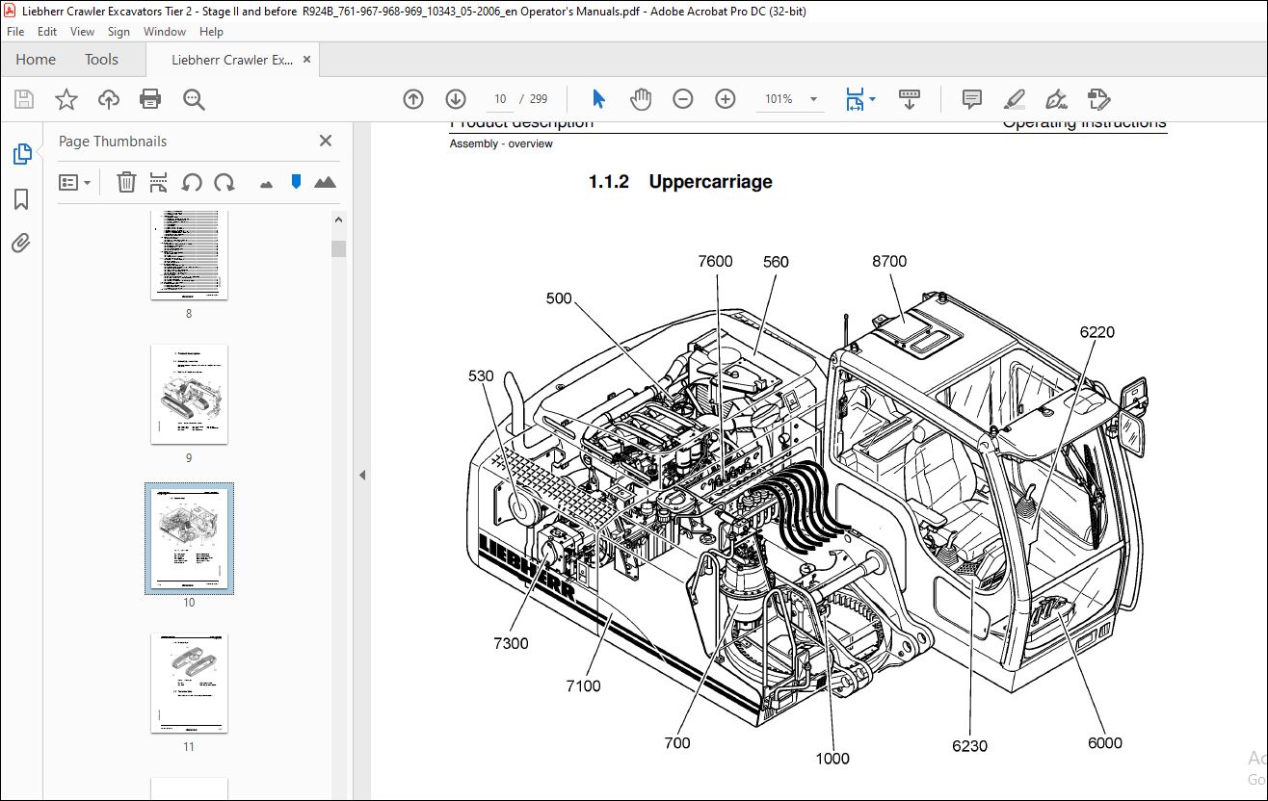Zoom in with the plus icon
Screen dimensions: 1268x801
tap(726, 99)
